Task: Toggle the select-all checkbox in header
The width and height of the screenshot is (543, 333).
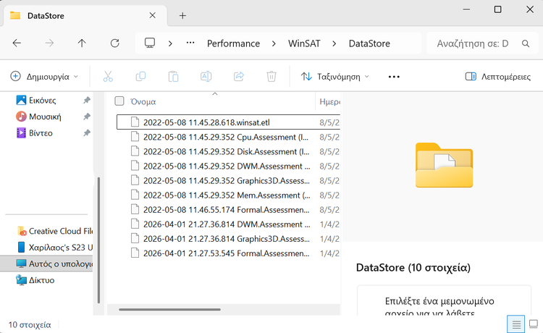Action: pyautogui.click(x=119, y=101)
